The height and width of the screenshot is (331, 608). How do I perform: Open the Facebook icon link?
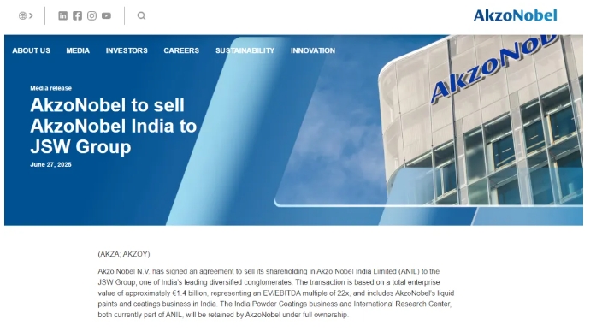tap(77, 15)
